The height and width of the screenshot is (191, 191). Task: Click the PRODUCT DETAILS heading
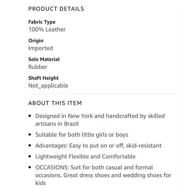56,9
